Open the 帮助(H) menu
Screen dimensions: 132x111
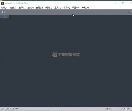(85, 8)
